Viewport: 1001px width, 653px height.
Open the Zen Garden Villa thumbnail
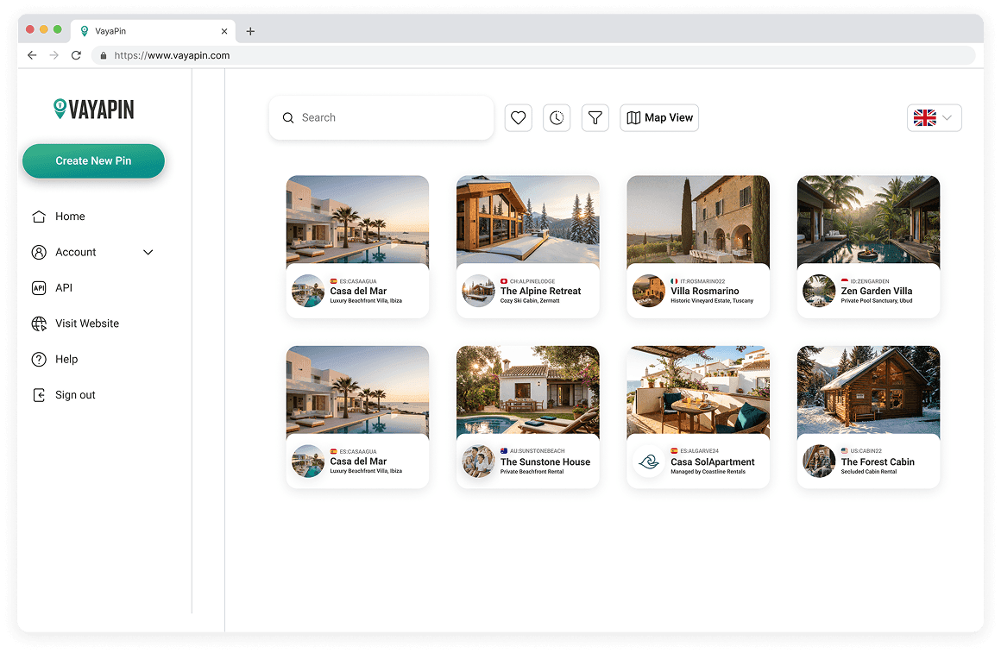tap(868, 220)
